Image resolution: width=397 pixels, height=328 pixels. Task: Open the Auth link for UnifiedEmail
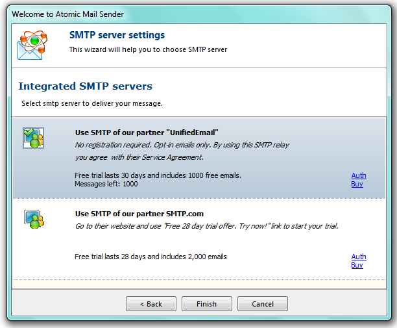pos(358,175)
